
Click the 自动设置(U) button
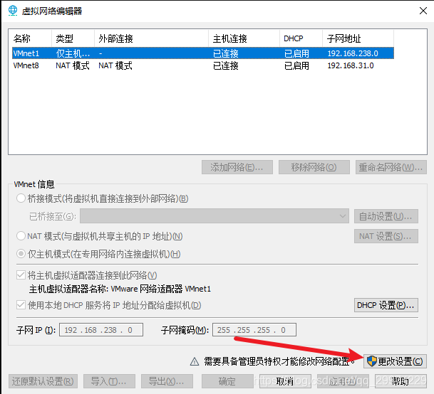tap(386, 216)
